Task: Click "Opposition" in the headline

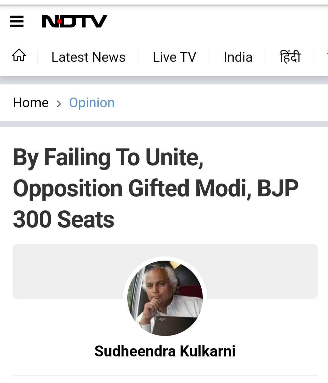Action: (68, 188)
